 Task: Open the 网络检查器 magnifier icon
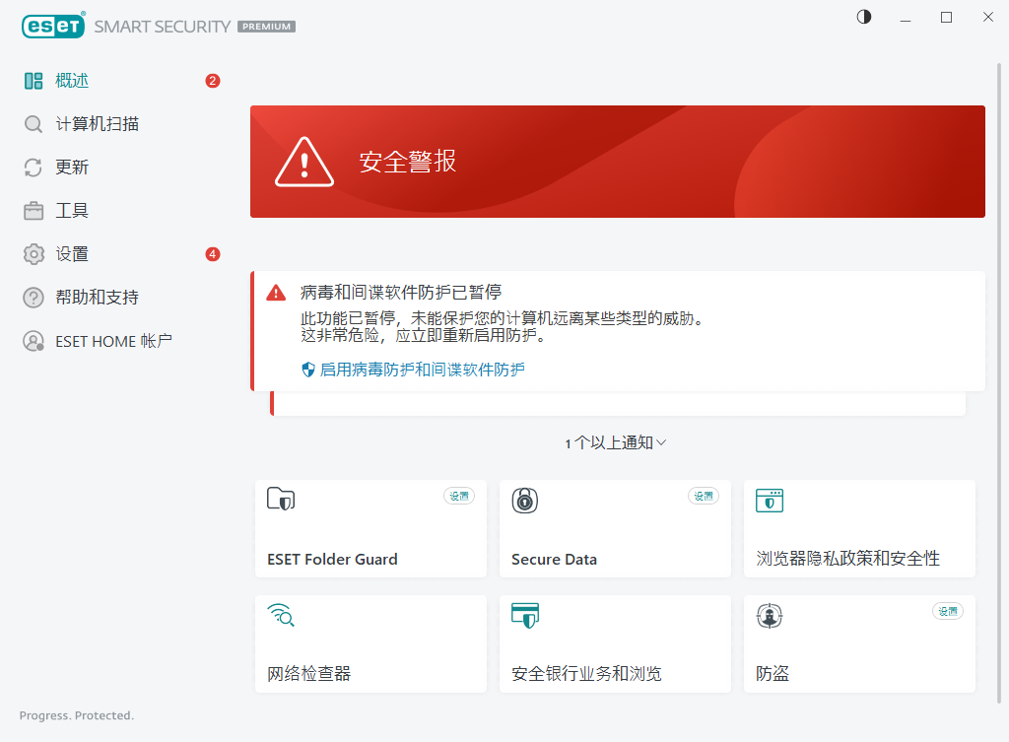coord(280,615)
